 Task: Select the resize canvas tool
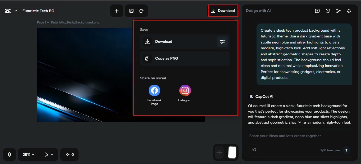point(141,11)
